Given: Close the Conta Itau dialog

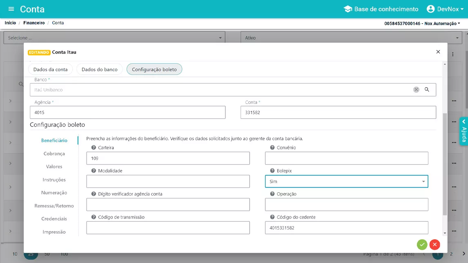Looking at the screenshot, I should (x=438, y=52).
